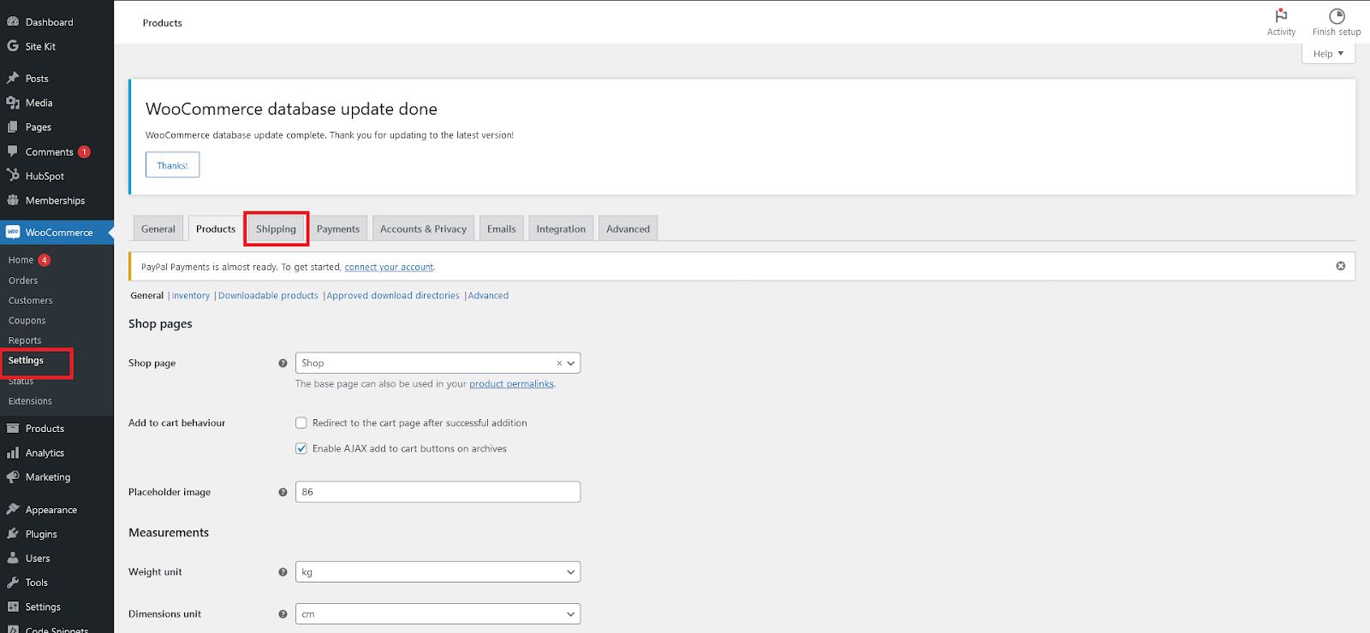Click help tooltip icon beside Placeholder image
Screen dimensions: 1370x633
283,492
